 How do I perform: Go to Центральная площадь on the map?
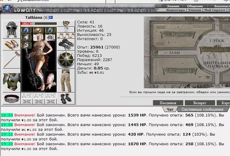[217, 64]
